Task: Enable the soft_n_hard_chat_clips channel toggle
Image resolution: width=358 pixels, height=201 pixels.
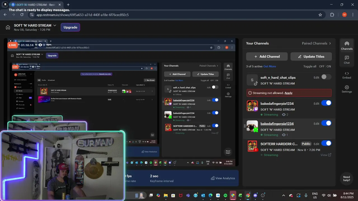Action: (x=326, y=77)
